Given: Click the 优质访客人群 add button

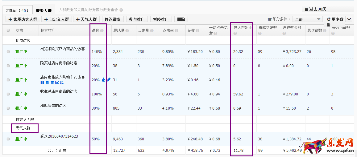Looking at the screenshot, I should click(x=23, y=19).
